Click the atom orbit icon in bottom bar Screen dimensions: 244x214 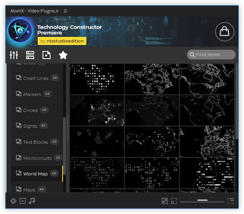click(13, 201)
